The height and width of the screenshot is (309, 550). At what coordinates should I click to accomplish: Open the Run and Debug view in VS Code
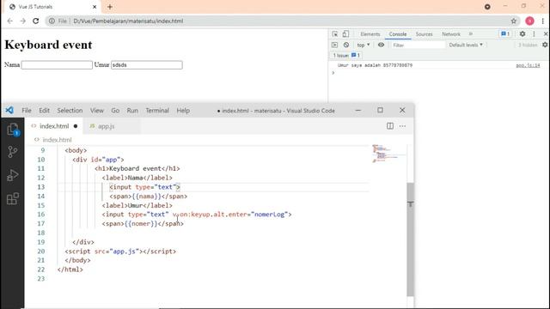13,175
